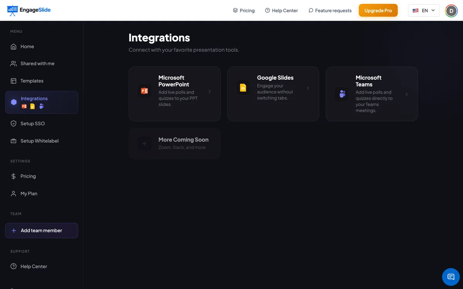Viewport: 463px width, 289px height.
Task: Click the chevron on Google Slides card
Action: 308,88
